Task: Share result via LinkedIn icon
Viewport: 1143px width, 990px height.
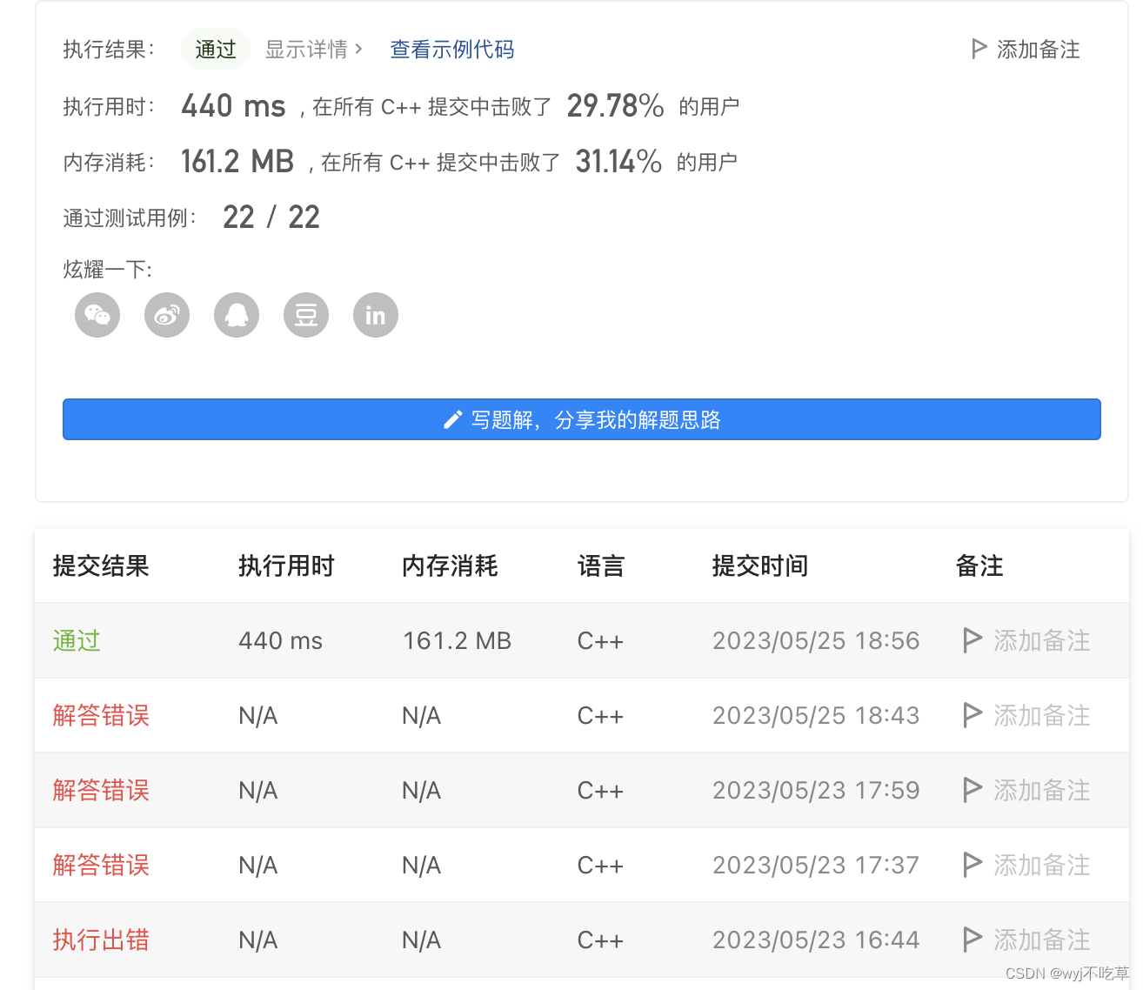Action: click(376, 315)
